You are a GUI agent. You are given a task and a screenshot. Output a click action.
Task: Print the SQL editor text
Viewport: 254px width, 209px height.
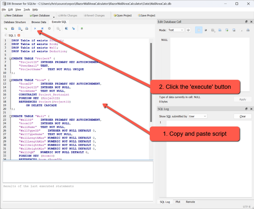coord(27,28)
